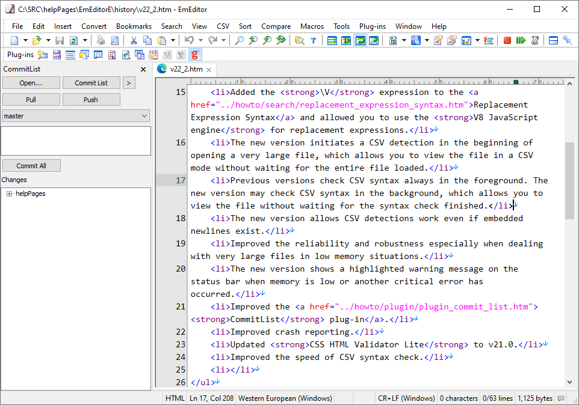This screenshot has width=579, height=405.
Task: Open the New file dropdown arrow
Action: [25, 40]
